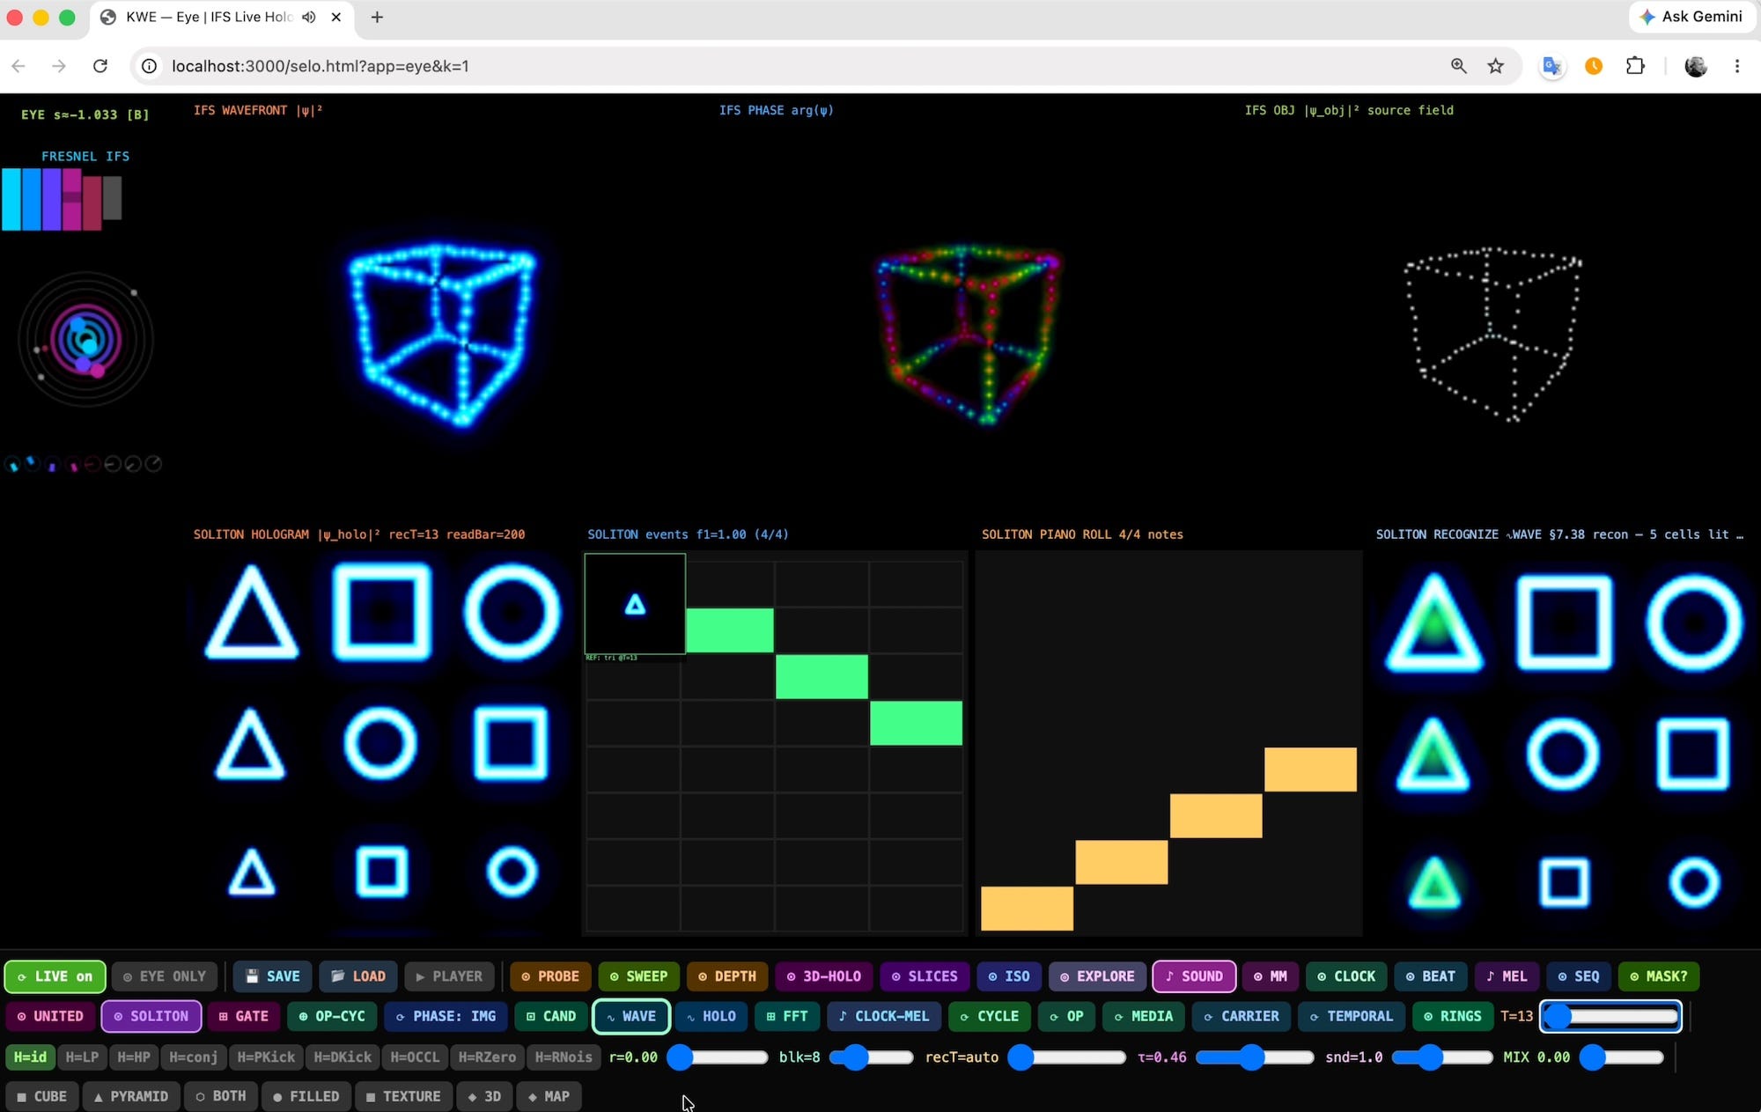Image resolution: width=1761 pixels, height=1112 pixels.
Task: Click the CYCLE button
Action: (990, 1016)
